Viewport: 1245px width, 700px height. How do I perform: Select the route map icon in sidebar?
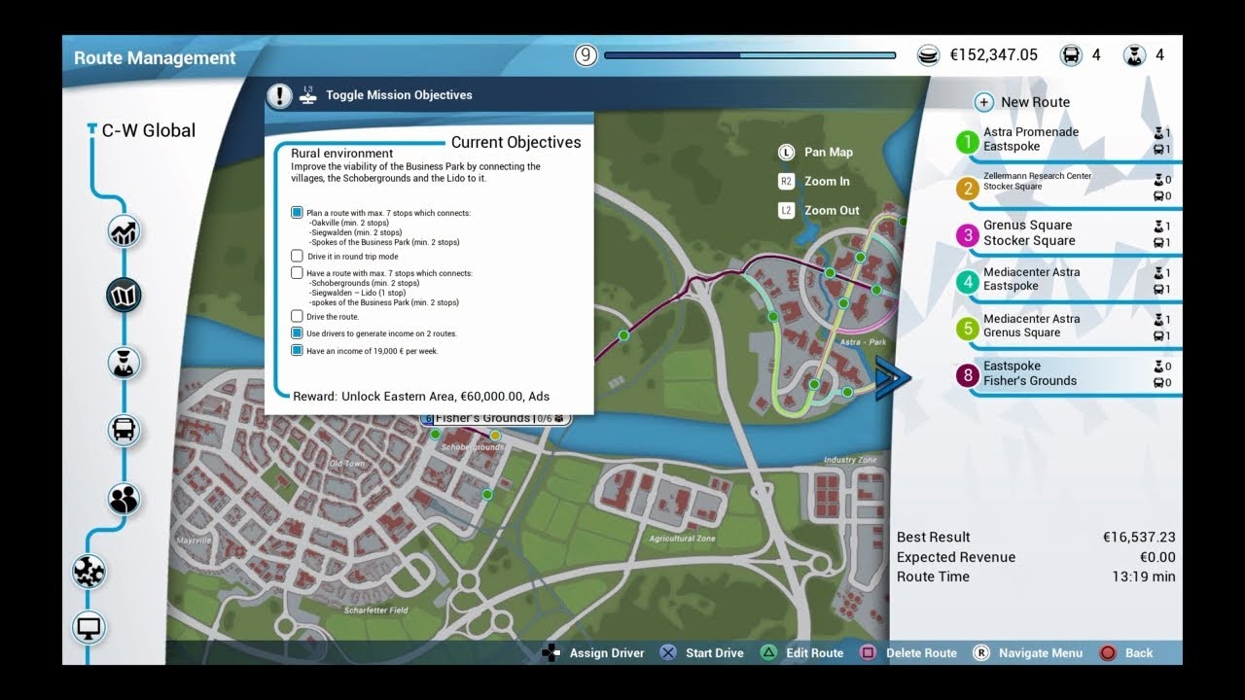[124, 295]
